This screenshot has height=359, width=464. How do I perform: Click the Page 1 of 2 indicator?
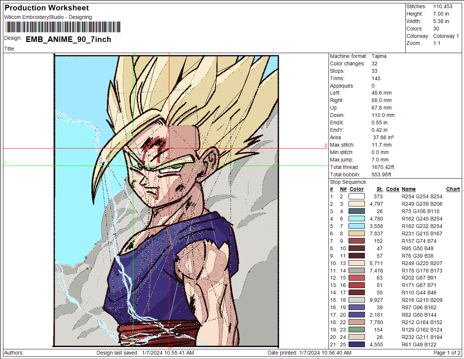coord(447,353)
